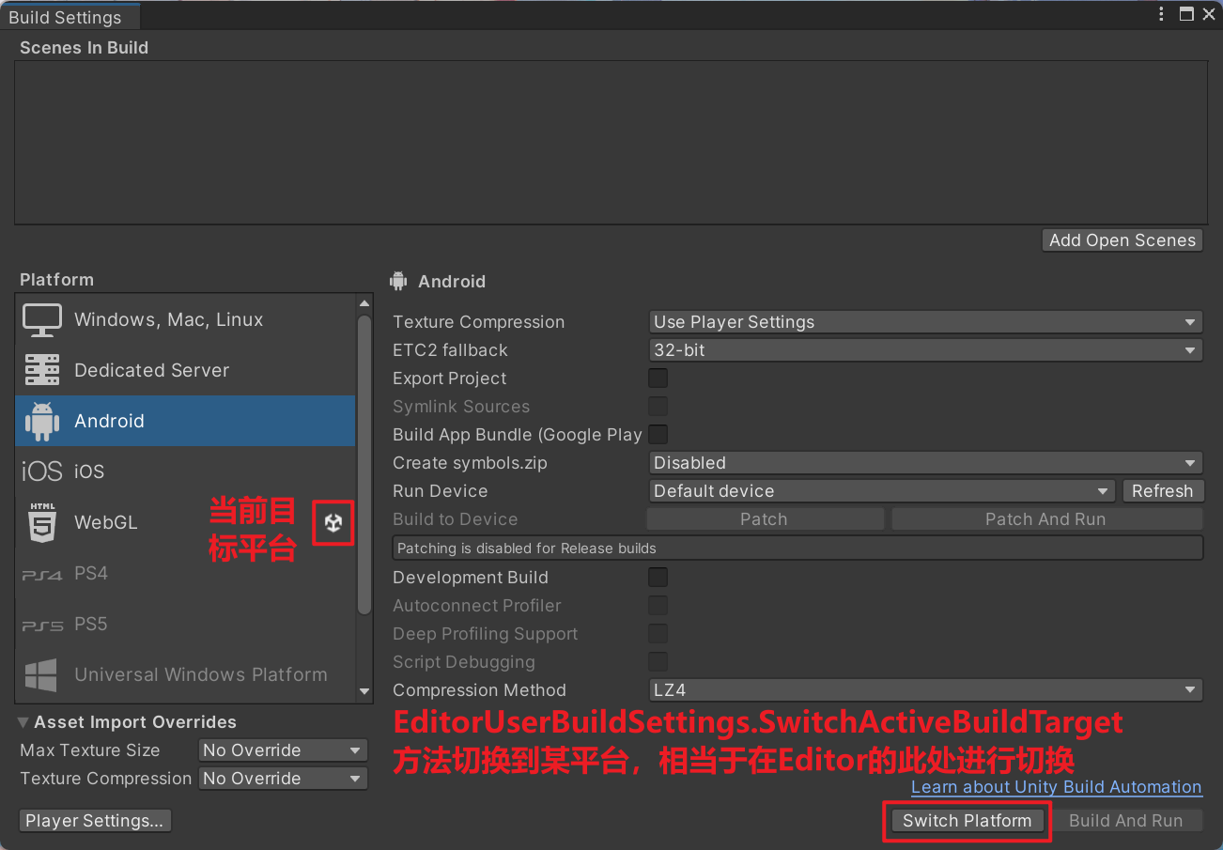Check Build App Bundle (Google Play) option

click(658, 435)
